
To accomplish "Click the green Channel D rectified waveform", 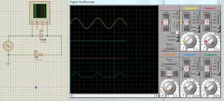I will tap(99, 75).
